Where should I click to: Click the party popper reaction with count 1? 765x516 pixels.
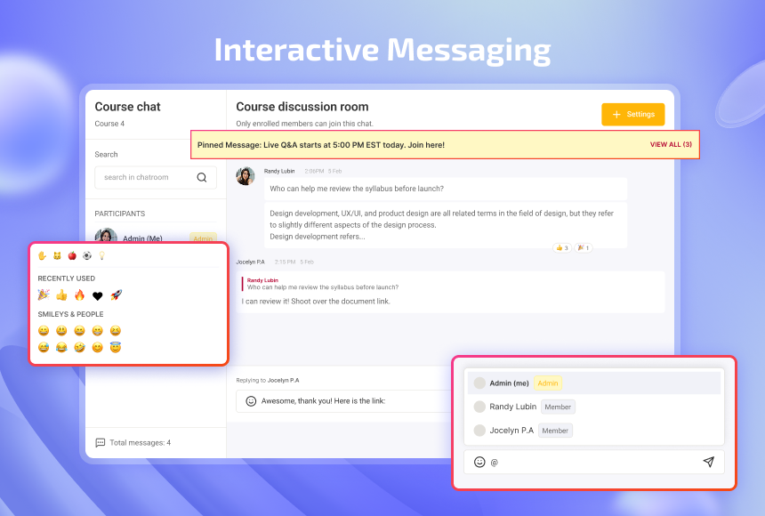[x=584, y=248]
